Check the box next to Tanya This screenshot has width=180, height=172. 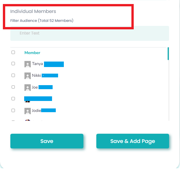(x=13, y=64)
